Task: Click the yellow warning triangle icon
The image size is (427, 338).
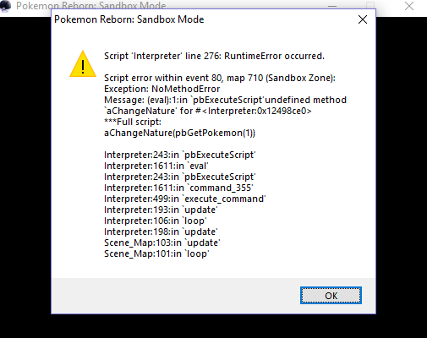Action: coord(83,64)
